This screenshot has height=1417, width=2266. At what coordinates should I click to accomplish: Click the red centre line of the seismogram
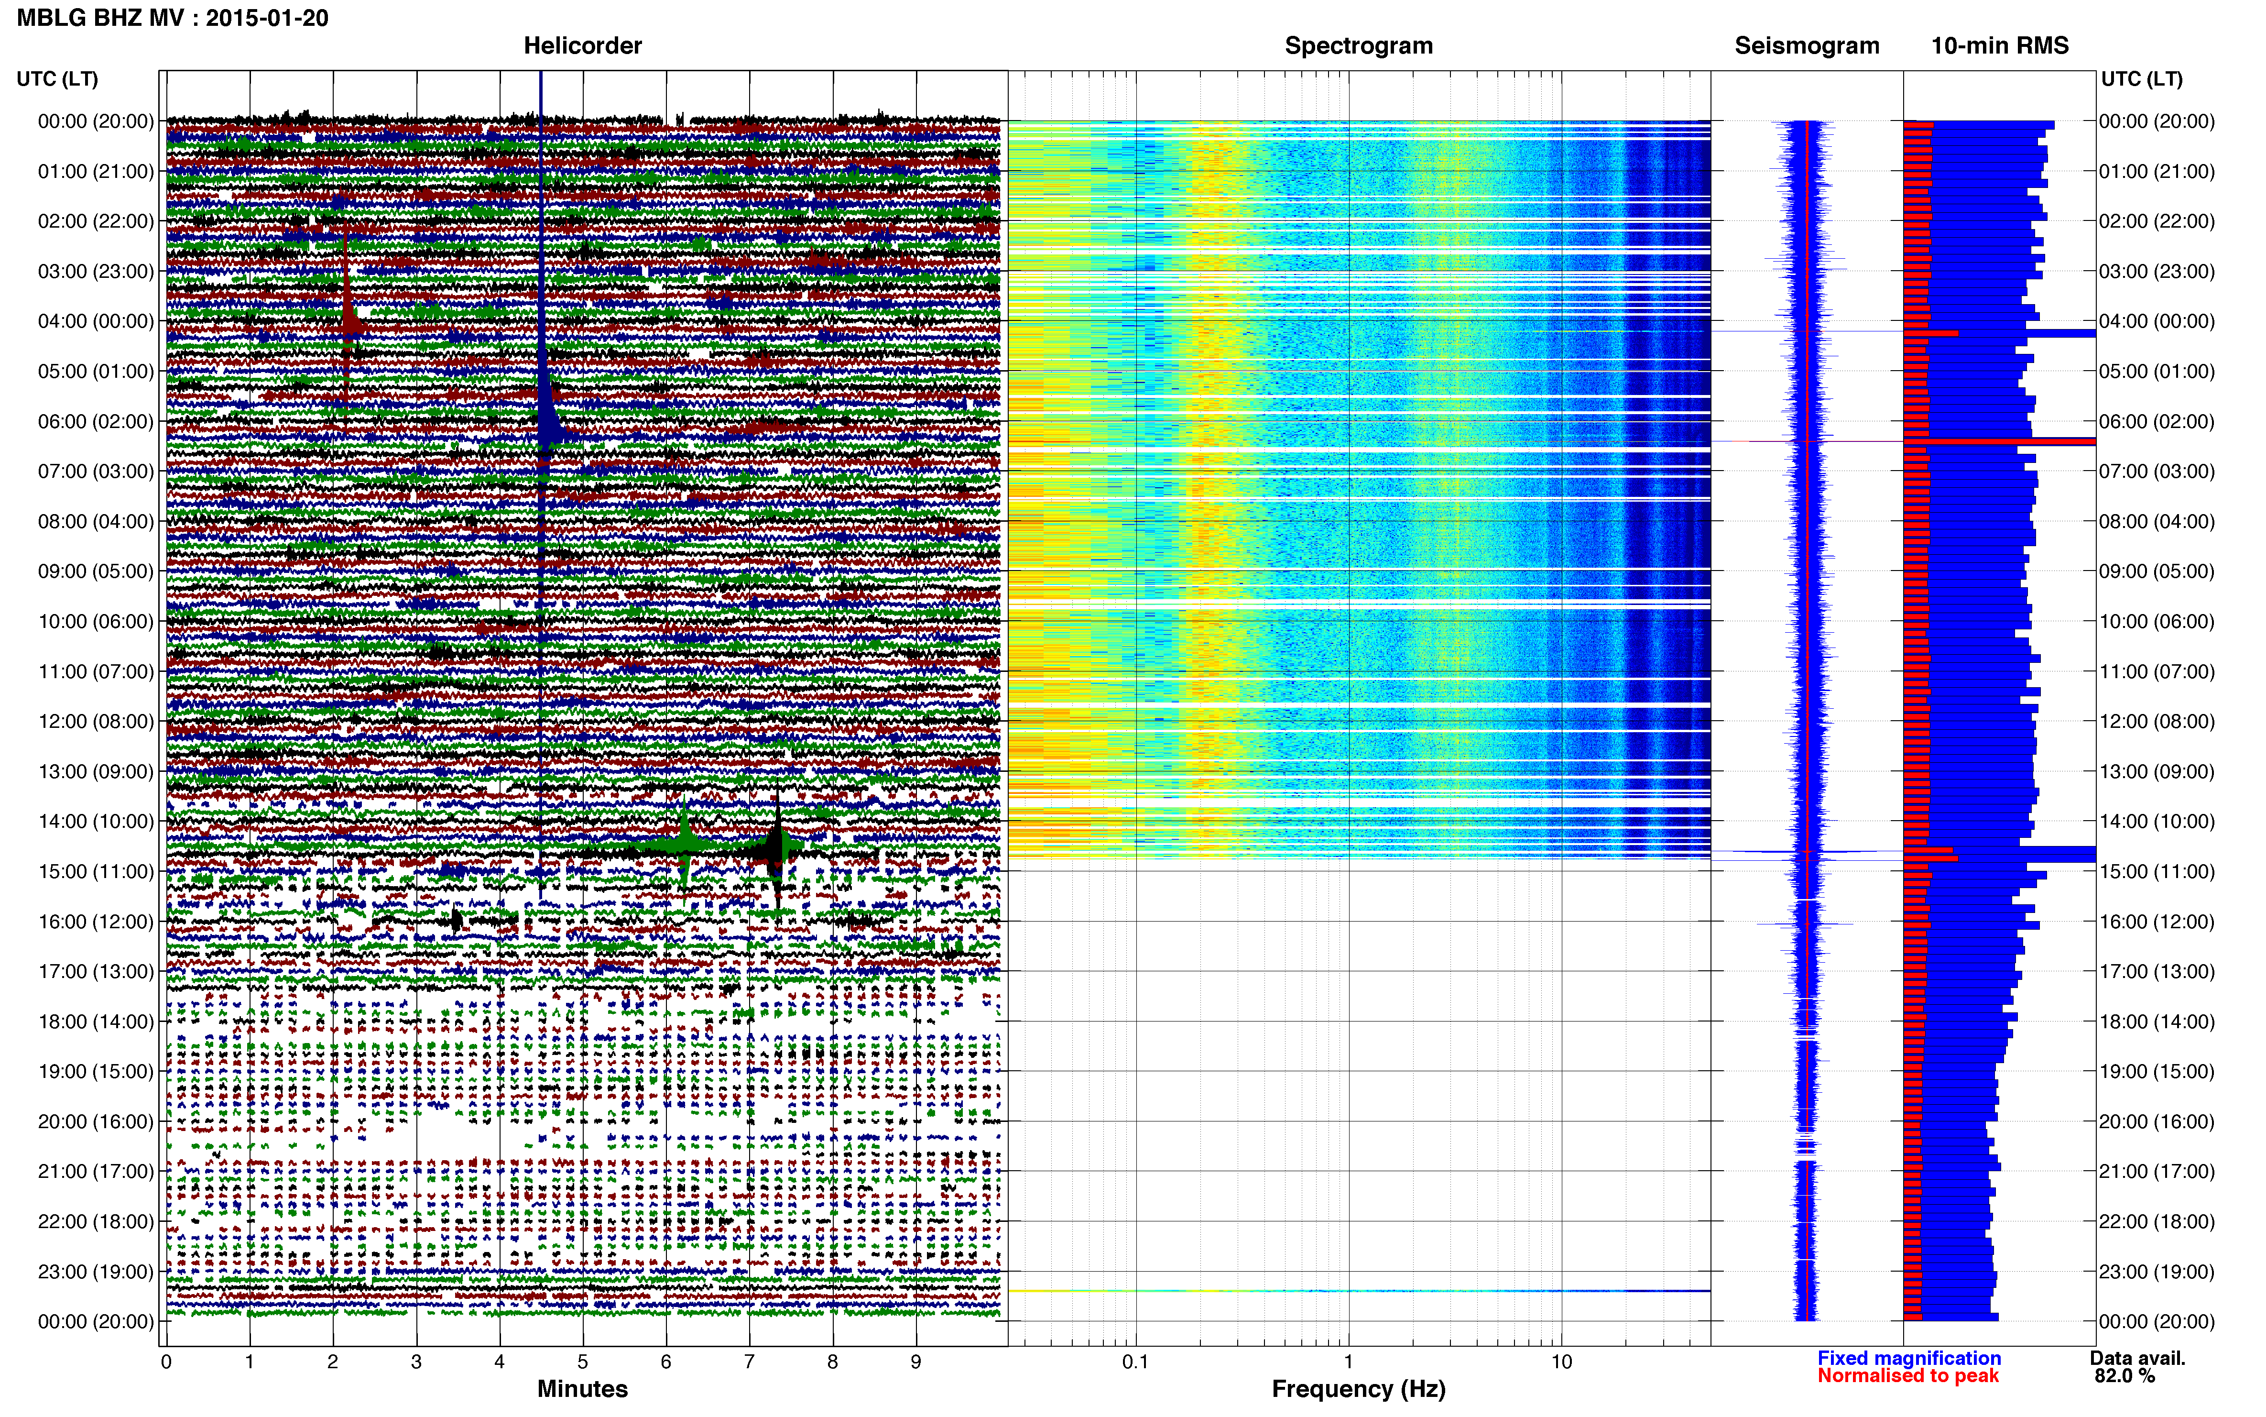1806,722
